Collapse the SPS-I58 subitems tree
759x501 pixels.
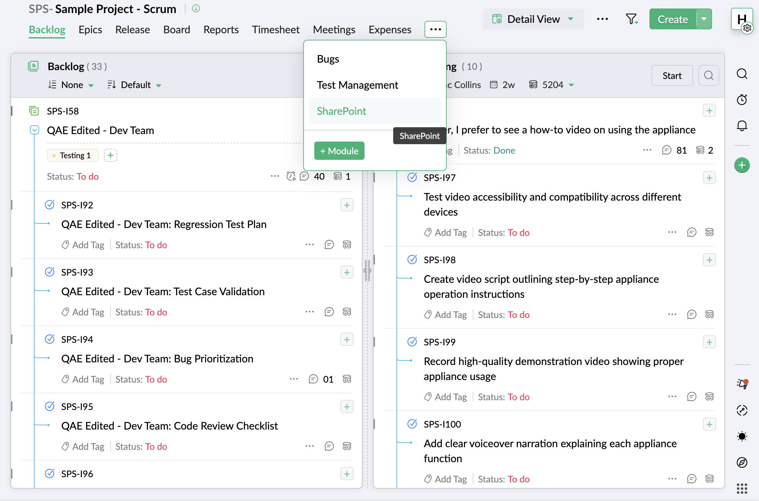point(35,130)
